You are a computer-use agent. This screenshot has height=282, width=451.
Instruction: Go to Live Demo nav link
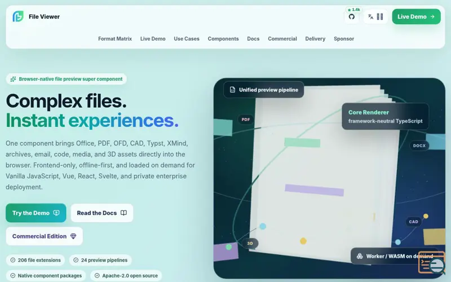point(153,38)
